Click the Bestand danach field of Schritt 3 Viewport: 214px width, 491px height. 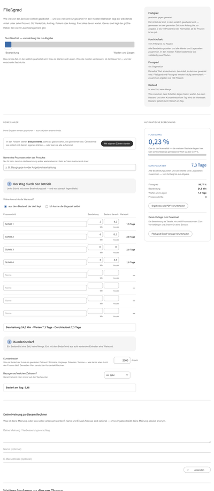pos(111,247)
